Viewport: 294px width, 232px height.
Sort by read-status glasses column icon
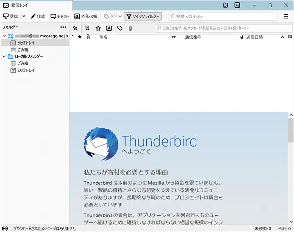[174, 37]
